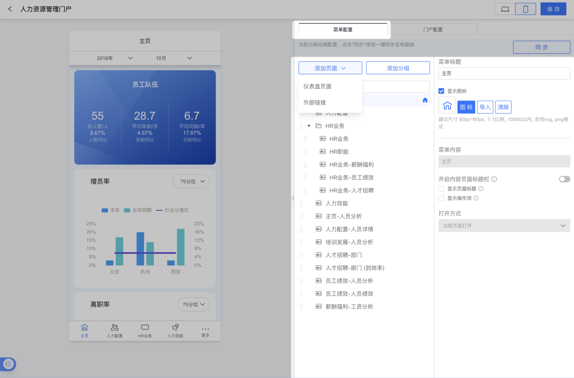Select 仪表盘页面 from the add-page menu
Image resolution: width=574 pixels, height=378 pixels.
tap(318, 87)
